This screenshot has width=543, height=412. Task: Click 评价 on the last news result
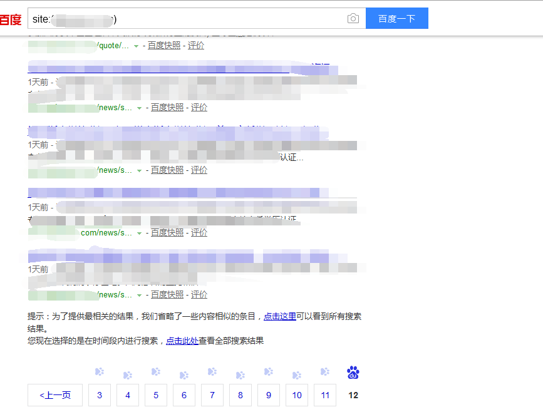point(199,294)
